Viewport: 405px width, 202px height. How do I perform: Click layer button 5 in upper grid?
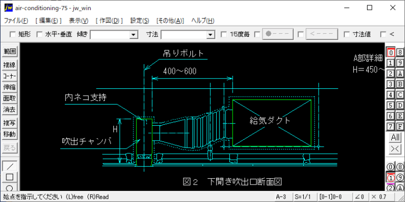391,105
